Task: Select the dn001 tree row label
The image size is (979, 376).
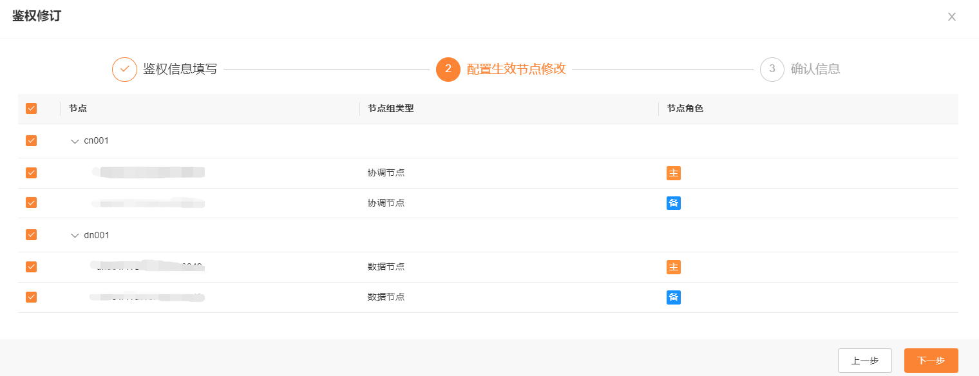Action: pyautogui.click(x=97, y=235)
